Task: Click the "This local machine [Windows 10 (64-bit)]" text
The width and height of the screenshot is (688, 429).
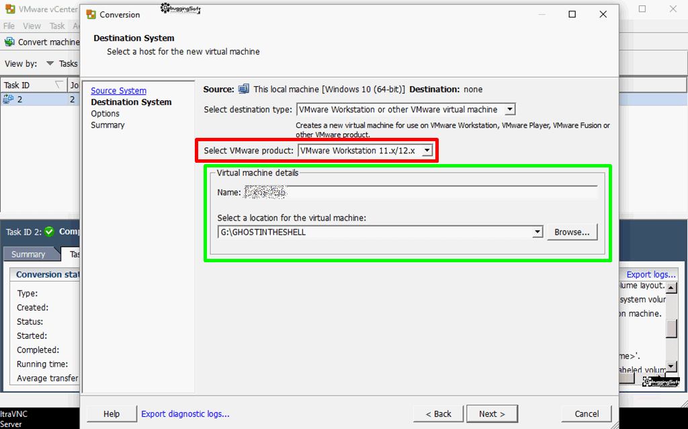Action: pyautogui.click(x=329, y=89)
